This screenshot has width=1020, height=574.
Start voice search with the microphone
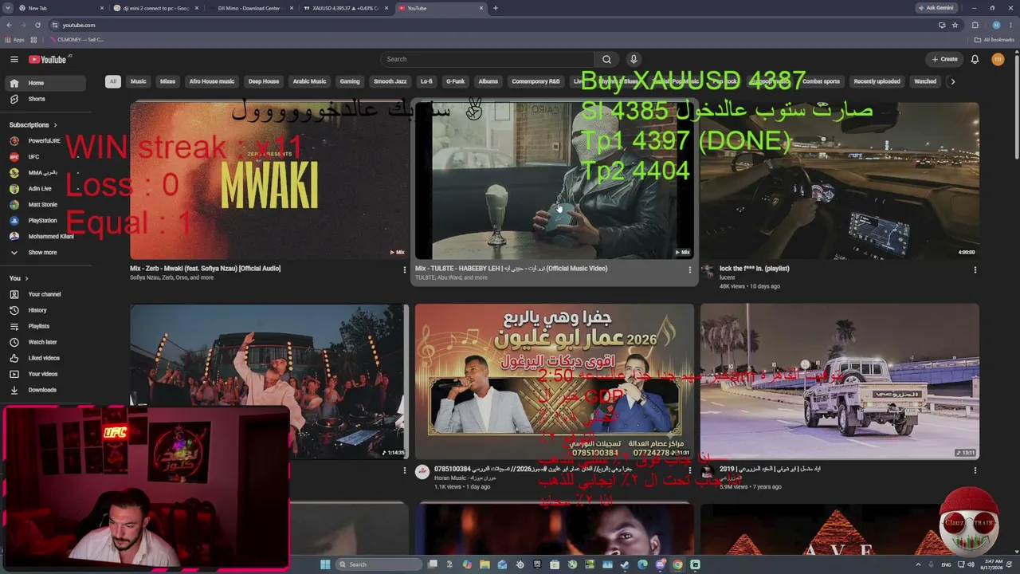point(634,59)
